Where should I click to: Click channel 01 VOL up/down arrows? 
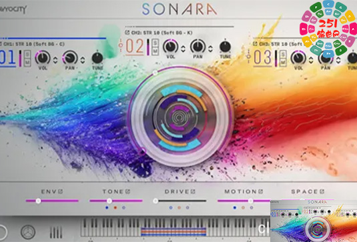(55, 60)
